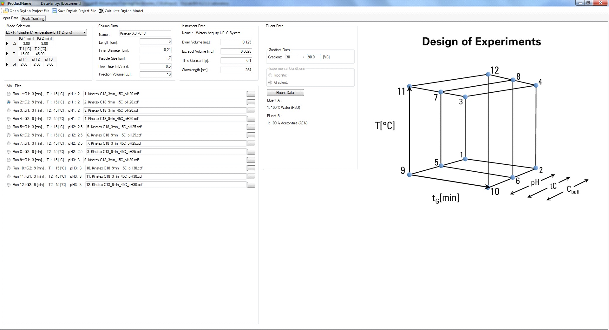Click the Flow Rate input field
This screenshot has height=330, width=609.
[x=155, y=66]
